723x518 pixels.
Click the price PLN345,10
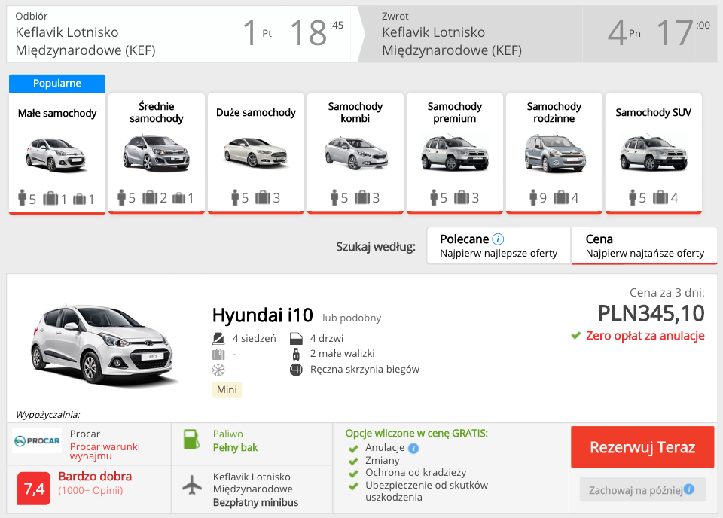pos(651,313)
